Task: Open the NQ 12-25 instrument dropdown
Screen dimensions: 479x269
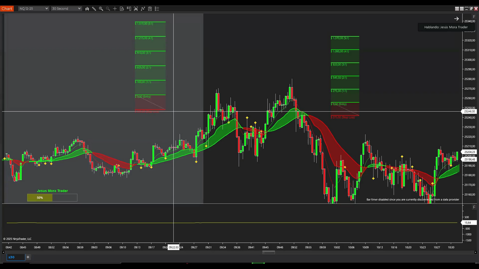Action: 33,9
